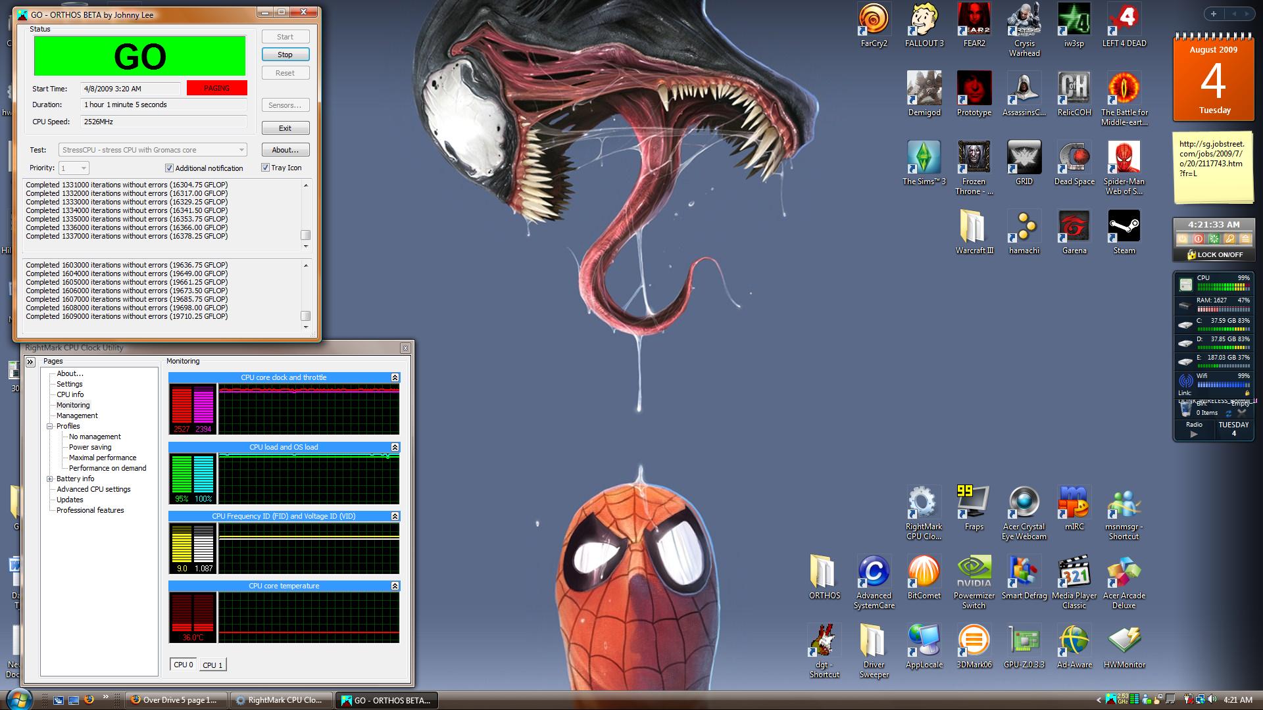Open the Crysis Warhead shortcut
1263x710 pixels.
tap(1024, 31)
